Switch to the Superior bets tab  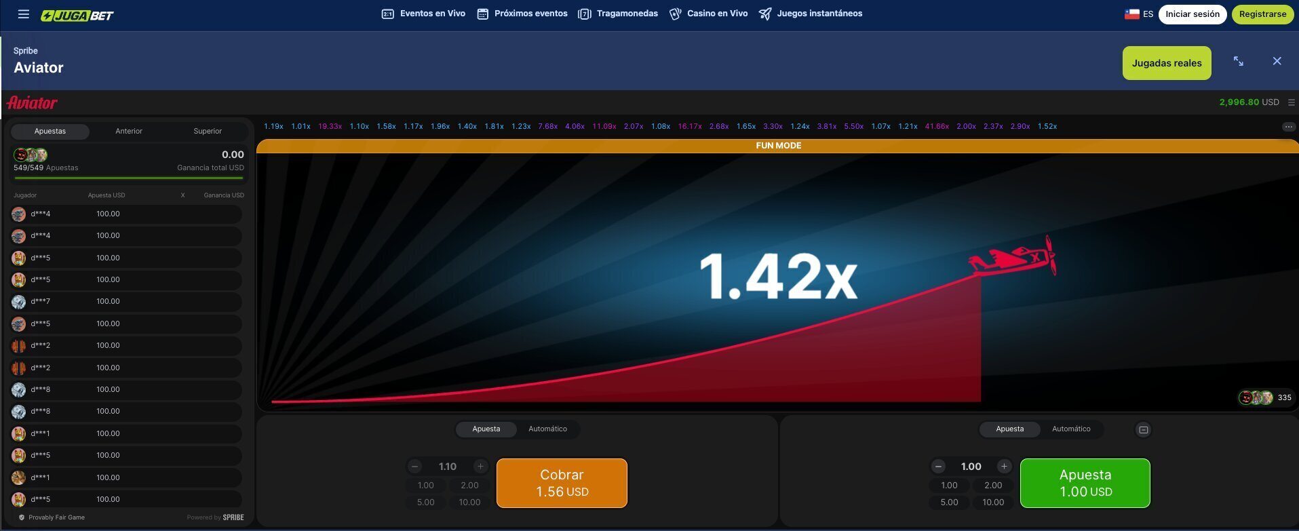click(x=208, y=131)
